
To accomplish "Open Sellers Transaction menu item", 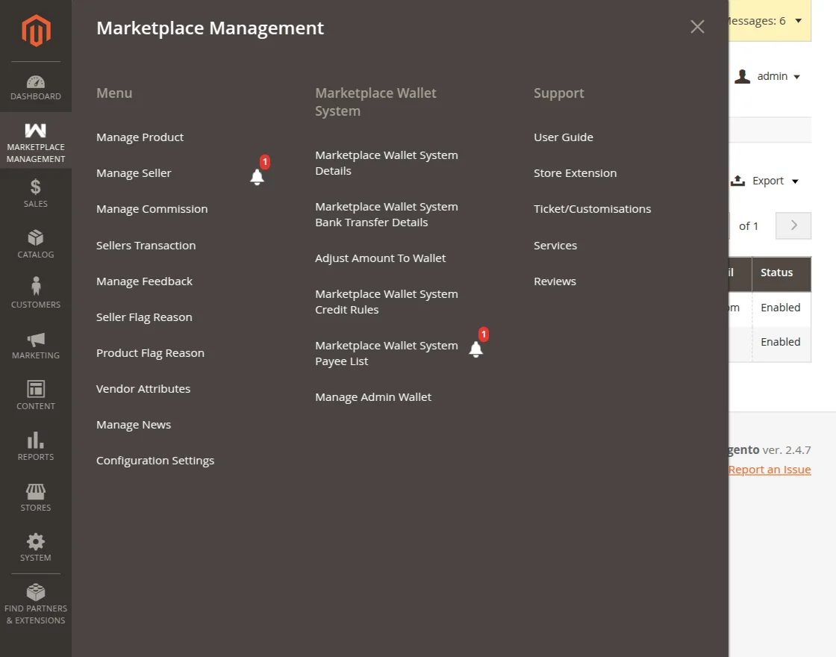I will pos(146,246).
